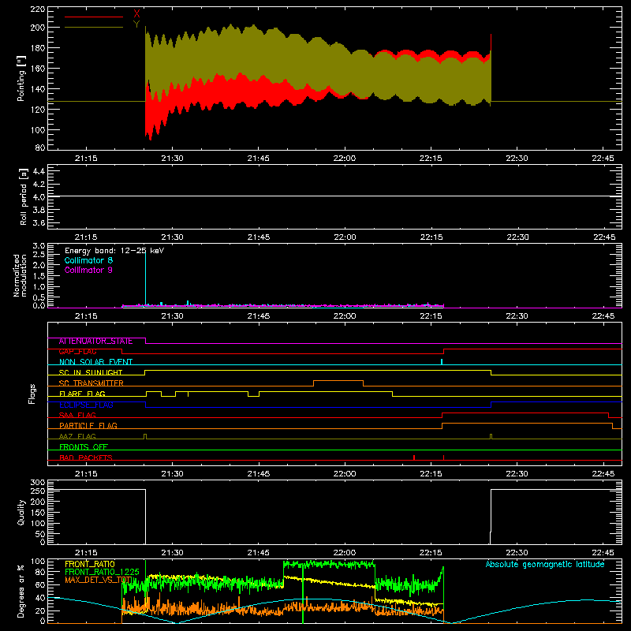Click the A4Z_FLAG olive flag label

(x=77, y=437)
